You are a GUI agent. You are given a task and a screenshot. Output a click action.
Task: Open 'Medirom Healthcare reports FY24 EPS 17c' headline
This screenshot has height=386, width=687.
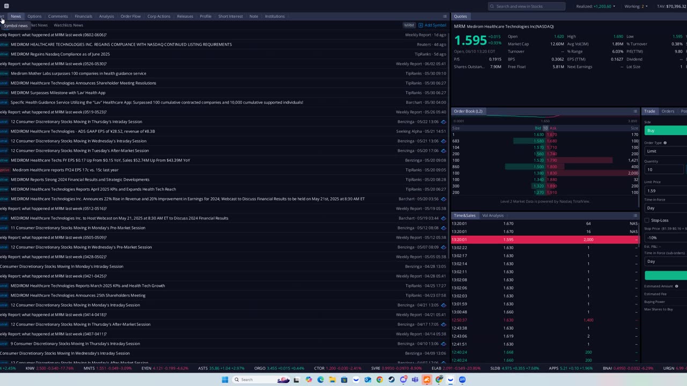[65, 170]
